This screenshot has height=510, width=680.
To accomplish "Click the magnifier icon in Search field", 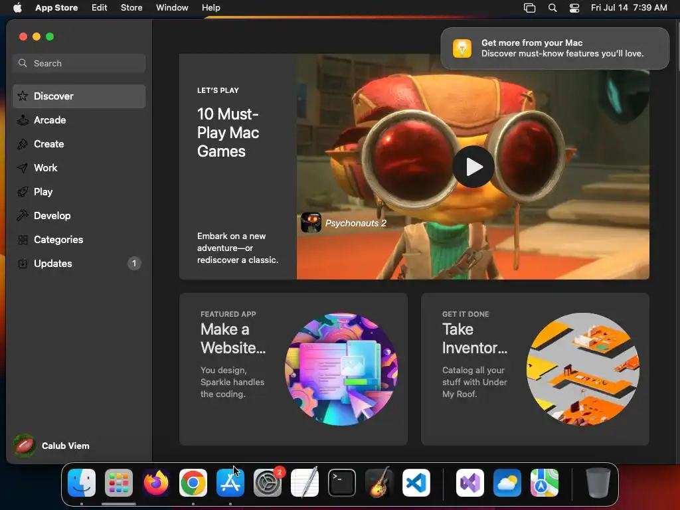I will point(23,63).
